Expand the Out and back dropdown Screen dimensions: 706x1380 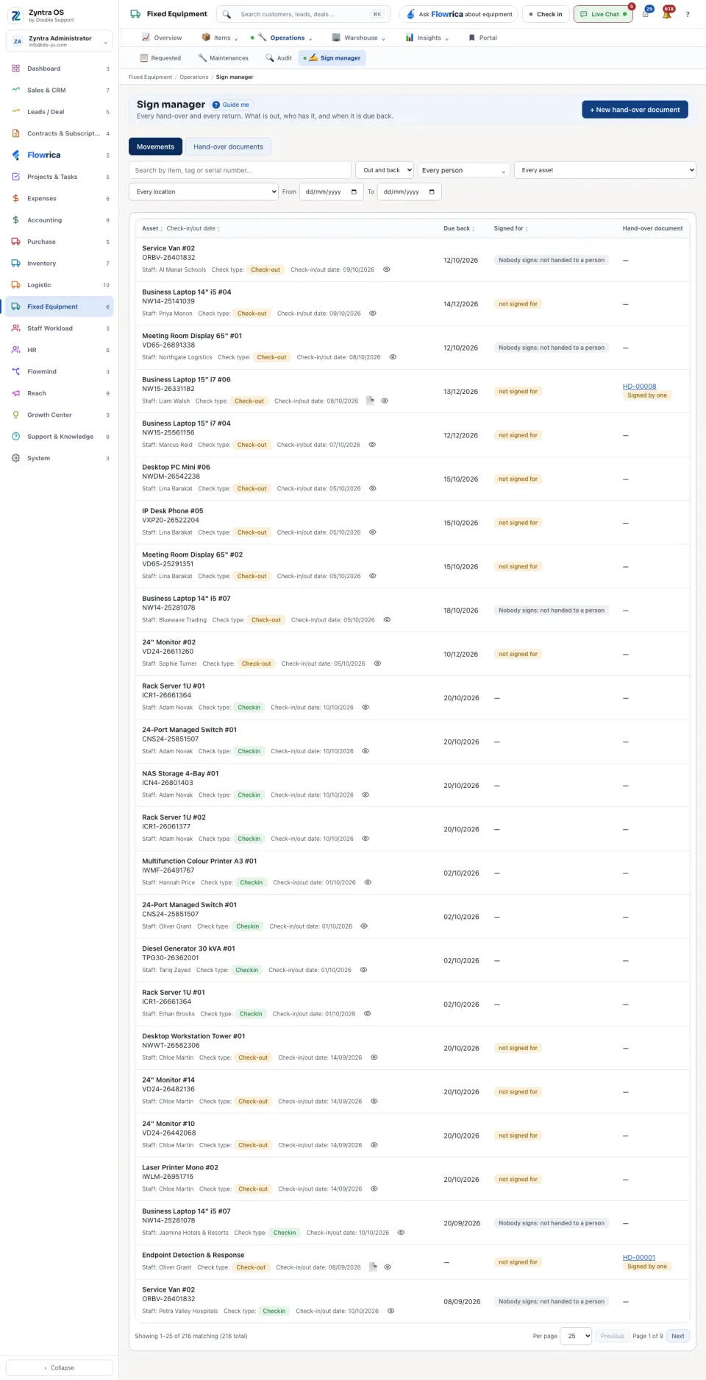[x=385, y=170]
